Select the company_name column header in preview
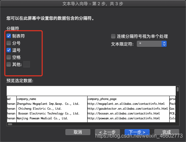The width and height of the screenshot is (186, 142). tap(26, 99)
